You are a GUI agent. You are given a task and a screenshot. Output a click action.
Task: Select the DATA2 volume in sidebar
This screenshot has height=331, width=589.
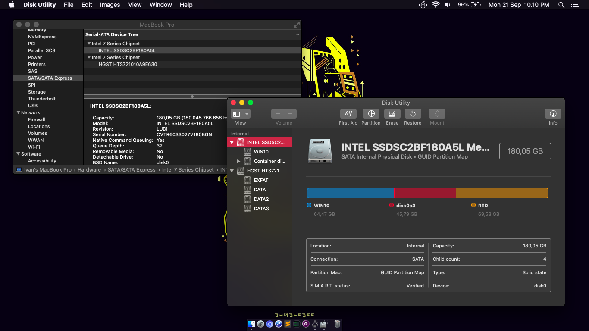[260, 199]
